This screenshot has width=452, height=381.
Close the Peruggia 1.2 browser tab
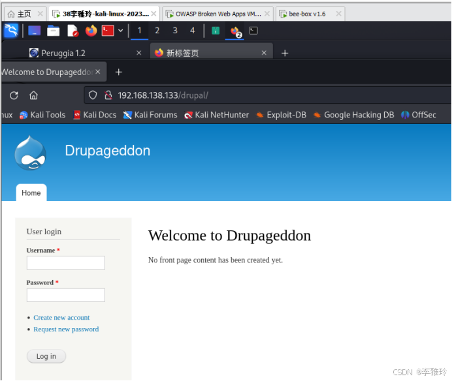click(139, 53)
